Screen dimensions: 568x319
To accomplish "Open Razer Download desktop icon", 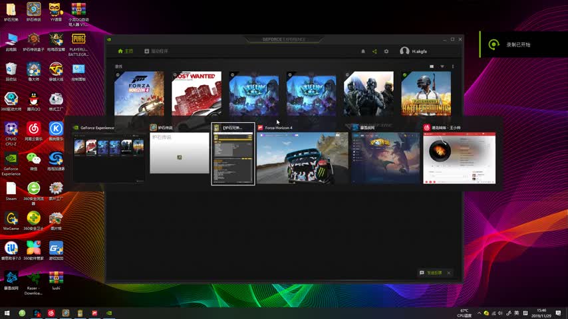I will click(33, 283).
